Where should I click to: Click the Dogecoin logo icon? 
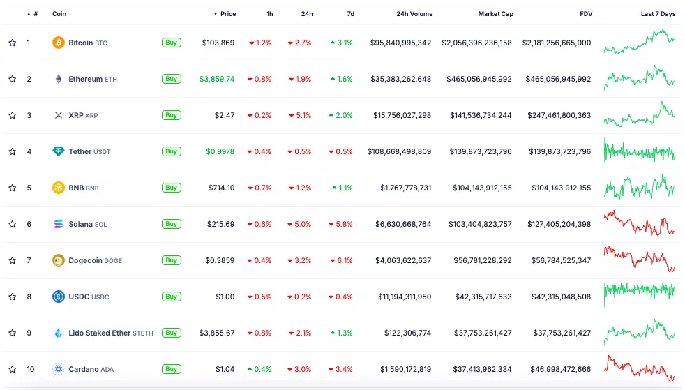tap(59, 260)
